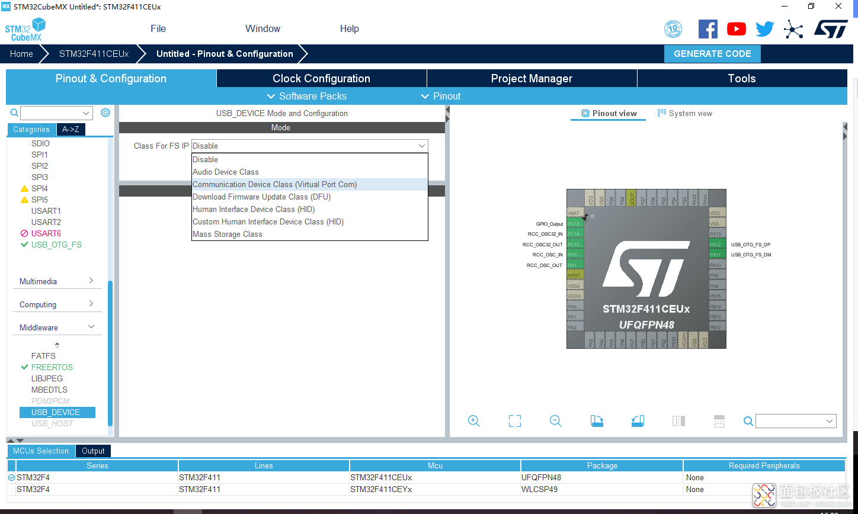Image resolution: width=858 pixels, height=514 pixels.
Task: Zoom out of the pinout view
Action: pos(555,421)
